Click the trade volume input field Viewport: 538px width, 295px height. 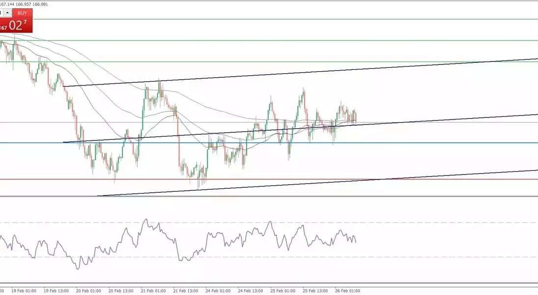[x=2, y=13]
